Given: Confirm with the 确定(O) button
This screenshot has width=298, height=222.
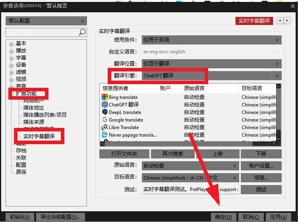Looking at the screenshot, I should tap(223, 217).
